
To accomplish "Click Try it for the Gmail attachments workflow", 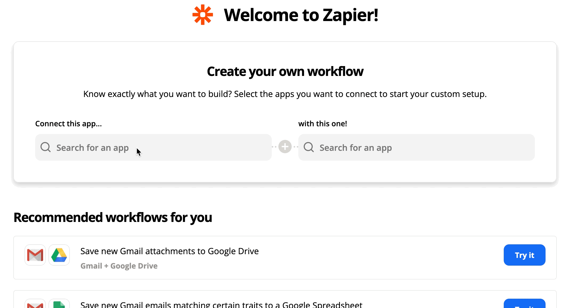I will (524, 255).
